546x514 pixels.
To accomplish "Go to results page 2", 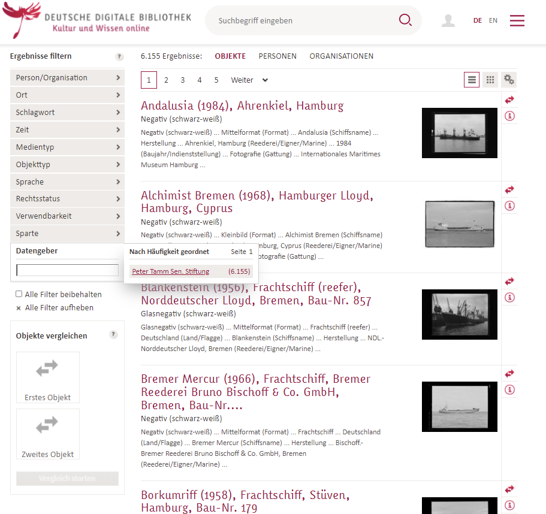I will point(166,80).
